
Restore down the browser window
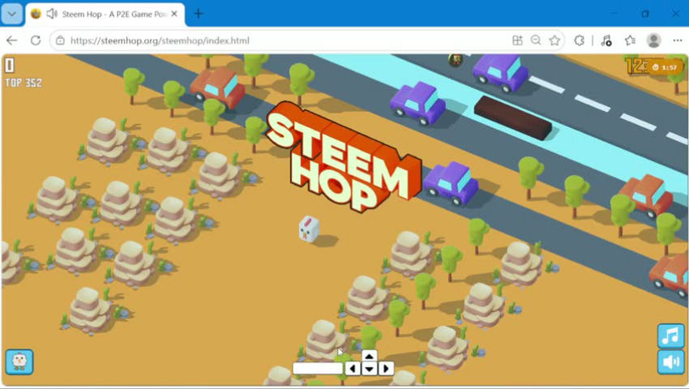pyautogui.click(x=644, y=14)
